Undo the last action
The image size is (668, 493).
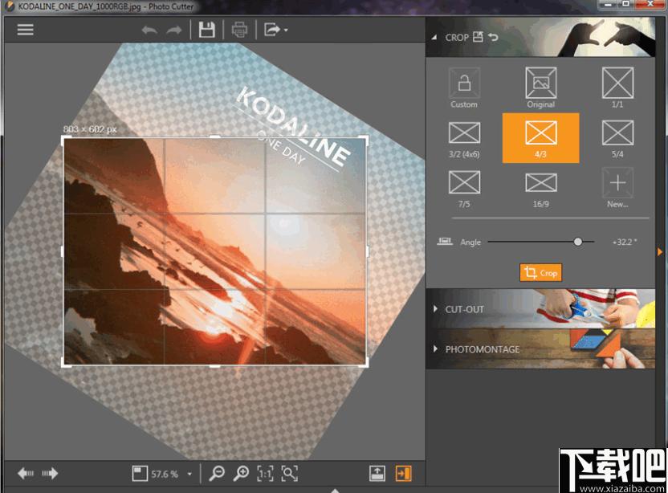[x=149, y=30]
